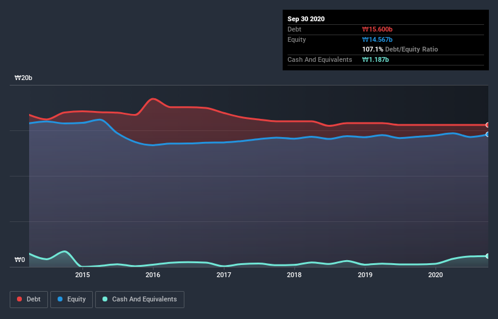
Task: Select the teal Cash endpoint marker
Action: (488, 256)
